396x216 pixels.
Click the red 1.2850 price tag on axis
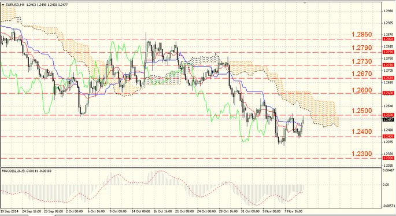tap(388, 39)
